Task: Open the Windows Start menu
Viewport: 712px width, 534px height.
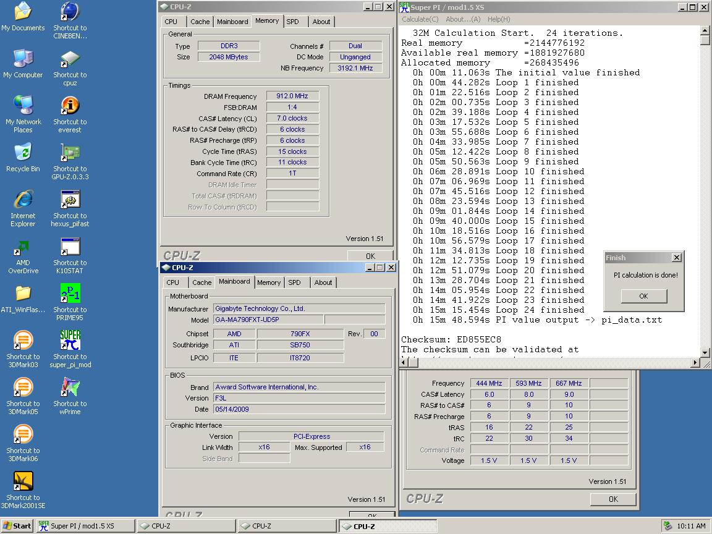Action: (x=17, y=526)
